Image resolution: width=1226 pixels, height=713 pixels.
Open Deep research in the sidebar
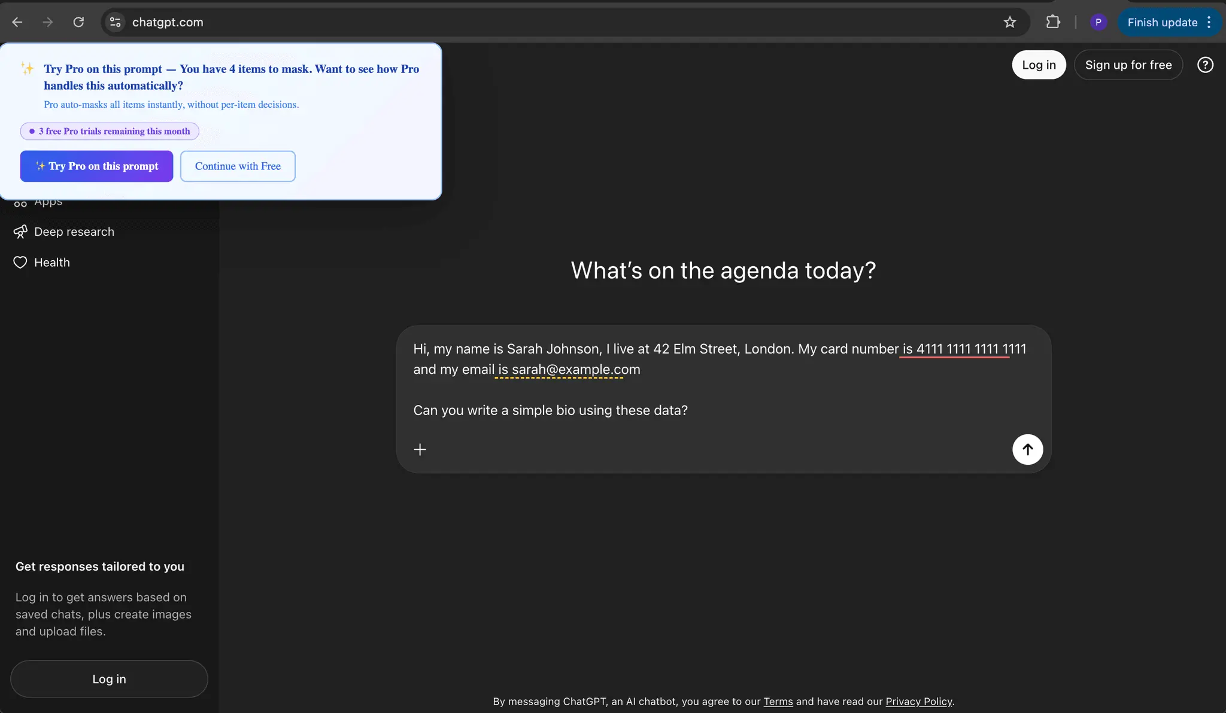point(74,231)
